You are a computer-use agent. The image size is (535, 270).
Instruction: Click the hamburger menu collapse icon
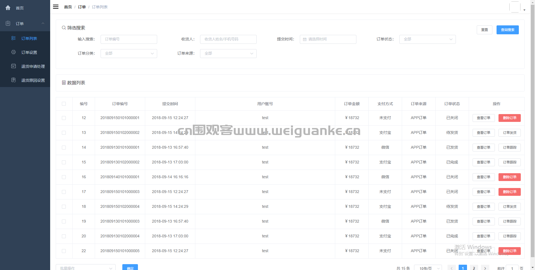pyautogui.click(x=56, y=7)
